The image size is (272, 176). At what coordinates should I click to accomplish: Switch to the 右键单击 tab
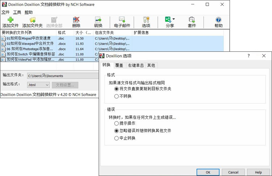pos(136,65)
